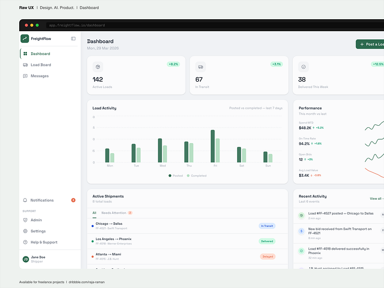Click Monday's Posted bar in Load Activity
Screen dimensions: 384x288
tap(107, 155)
